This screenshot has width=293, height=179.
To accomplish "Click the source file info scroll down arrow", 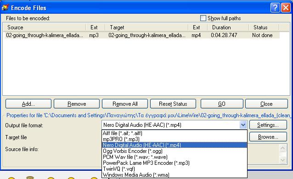I will coord(282,160).
